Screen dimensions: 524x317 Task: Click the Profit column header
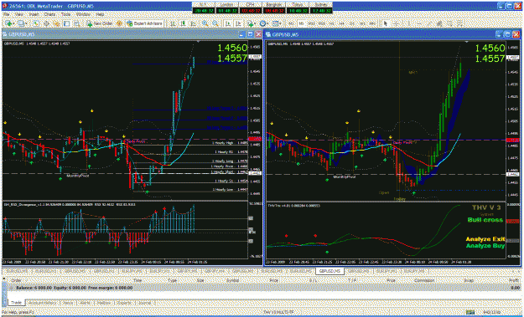(x=514, y=281)
